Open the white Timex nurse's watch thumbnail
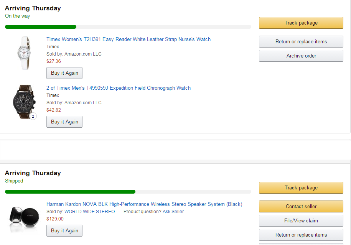The height and width of the screenshot is (245, 351). click(x=24, y=53)
